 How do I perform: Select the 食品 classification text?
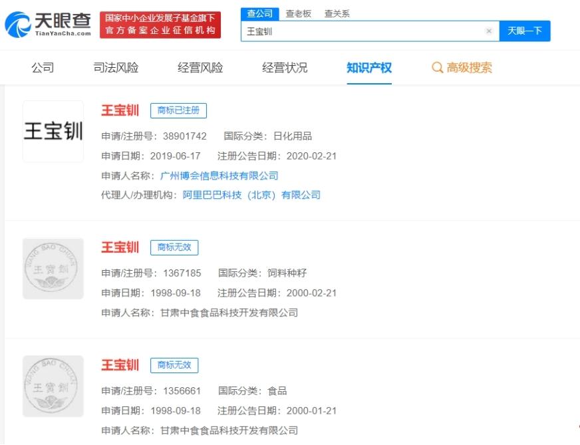(277, 391)
